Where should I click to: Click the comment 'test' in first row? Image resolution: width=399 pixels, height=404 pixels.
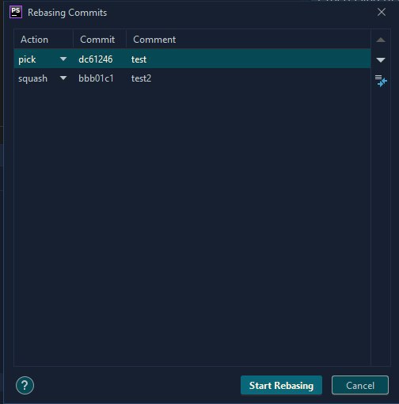pyautogui.click(x=139, y=59)
